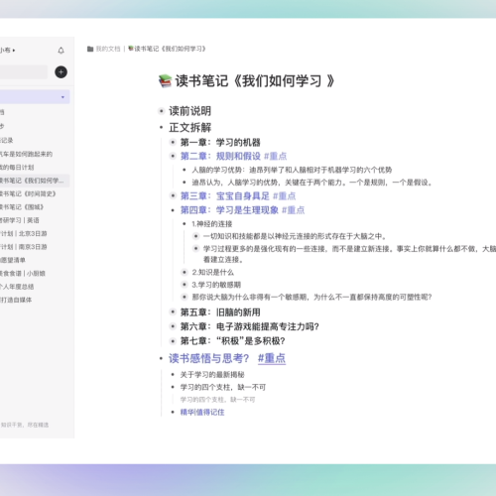Expand the 3.学习的敏感期 bullet
This screenshot has width=496, height=496.
(x=185, y=285)
